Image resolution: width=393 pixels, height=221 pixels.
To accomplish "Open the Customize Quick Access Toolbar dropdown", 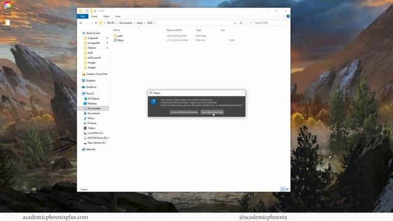I will click(95, 11).
